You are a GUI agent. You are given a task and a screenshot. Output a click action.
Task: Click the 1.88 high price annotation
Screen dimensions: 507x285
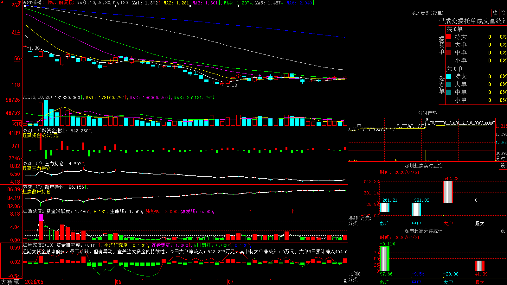34,48
